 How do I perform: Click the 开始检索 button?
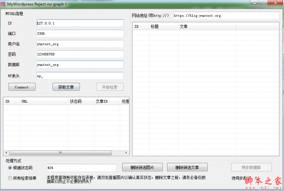point(110,87)
